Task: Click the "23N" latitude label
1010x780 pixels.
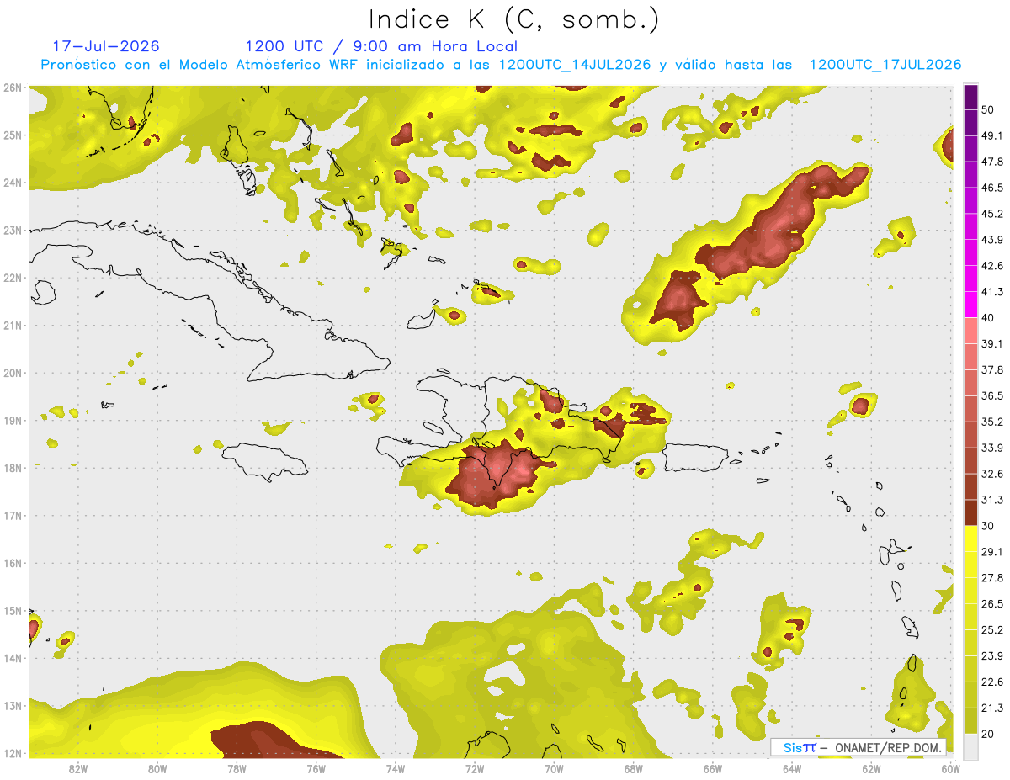Action: click(13, 230)
